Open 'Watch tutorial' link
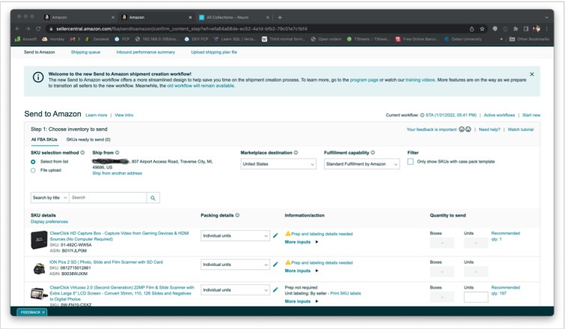The height and width of the screenshot is (329, 565). pyautogui.click(x=520, y=130)
